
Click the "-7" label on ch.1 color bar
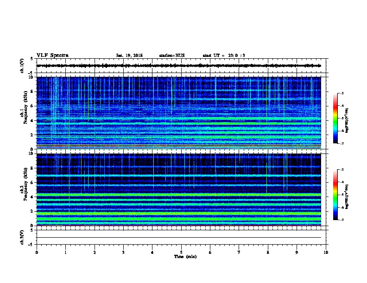pyautogui.click(x=342, y=143)
